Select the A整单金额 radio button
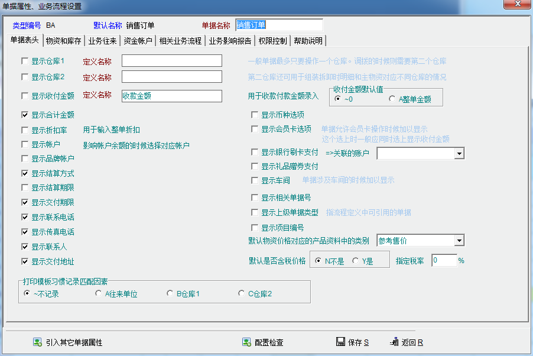This screenshot has width=533, height=356. pos(392,99)
